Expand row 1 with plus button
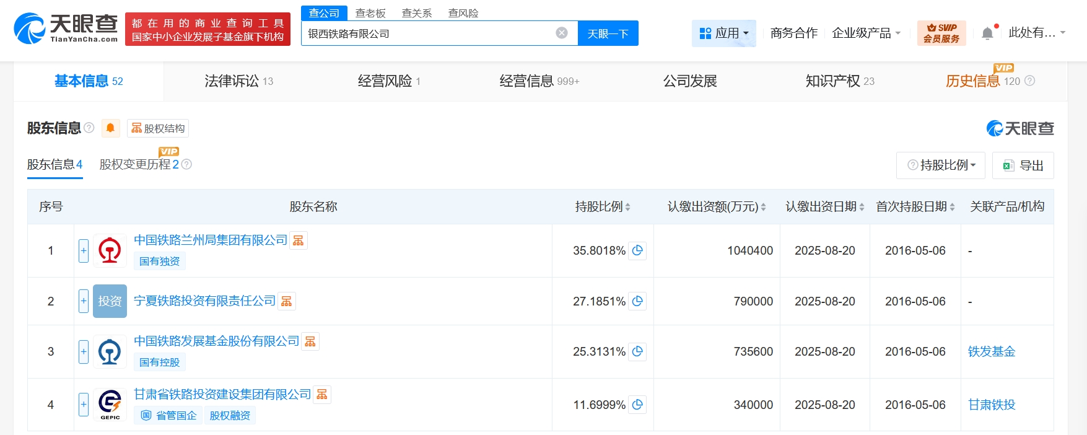Viewport: 1087px width, 435px height. click(x=84, y=250)
